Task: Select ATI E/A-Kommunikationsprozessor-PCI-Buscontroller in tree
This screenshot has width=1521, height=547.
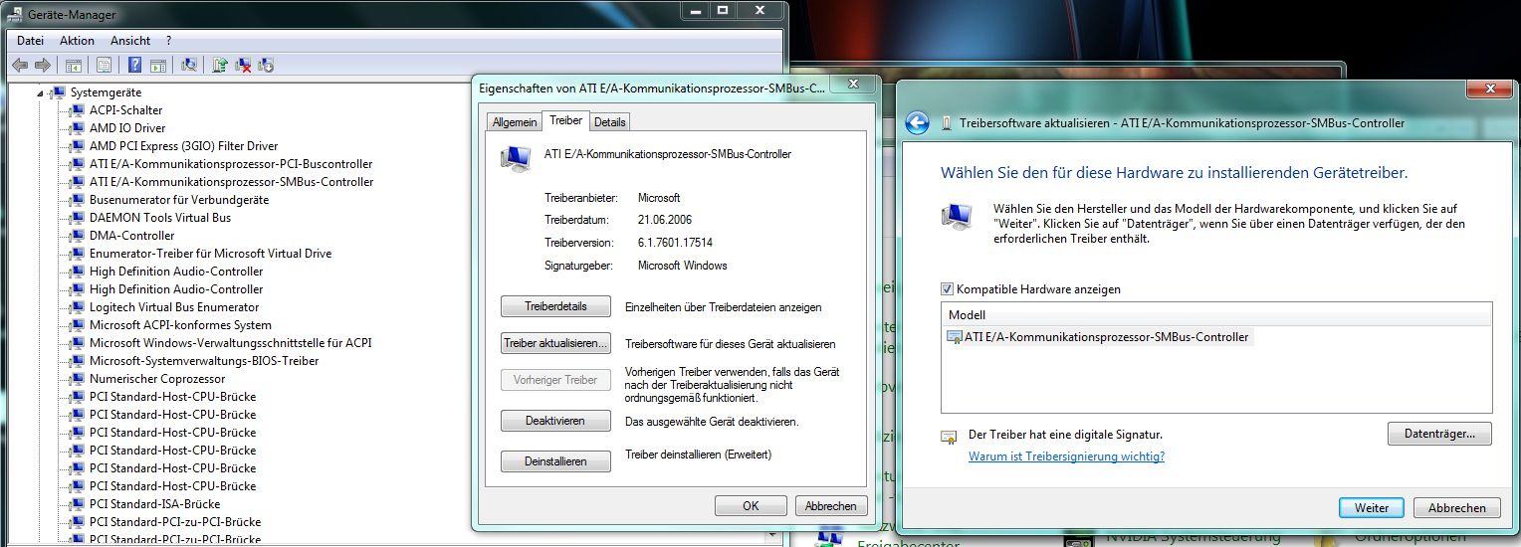Action: (x=231, y=164)
